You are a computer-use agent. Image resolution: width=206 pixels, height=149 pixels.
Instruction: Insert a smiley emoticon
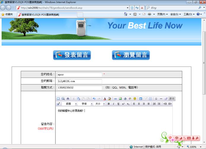pos(135,99)
